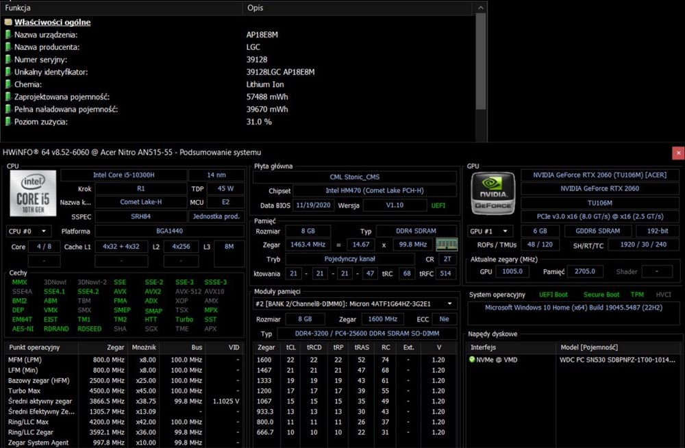Click the battery icon next to Nazwa urządzenia
685x448 pixels.
point(8,34)
